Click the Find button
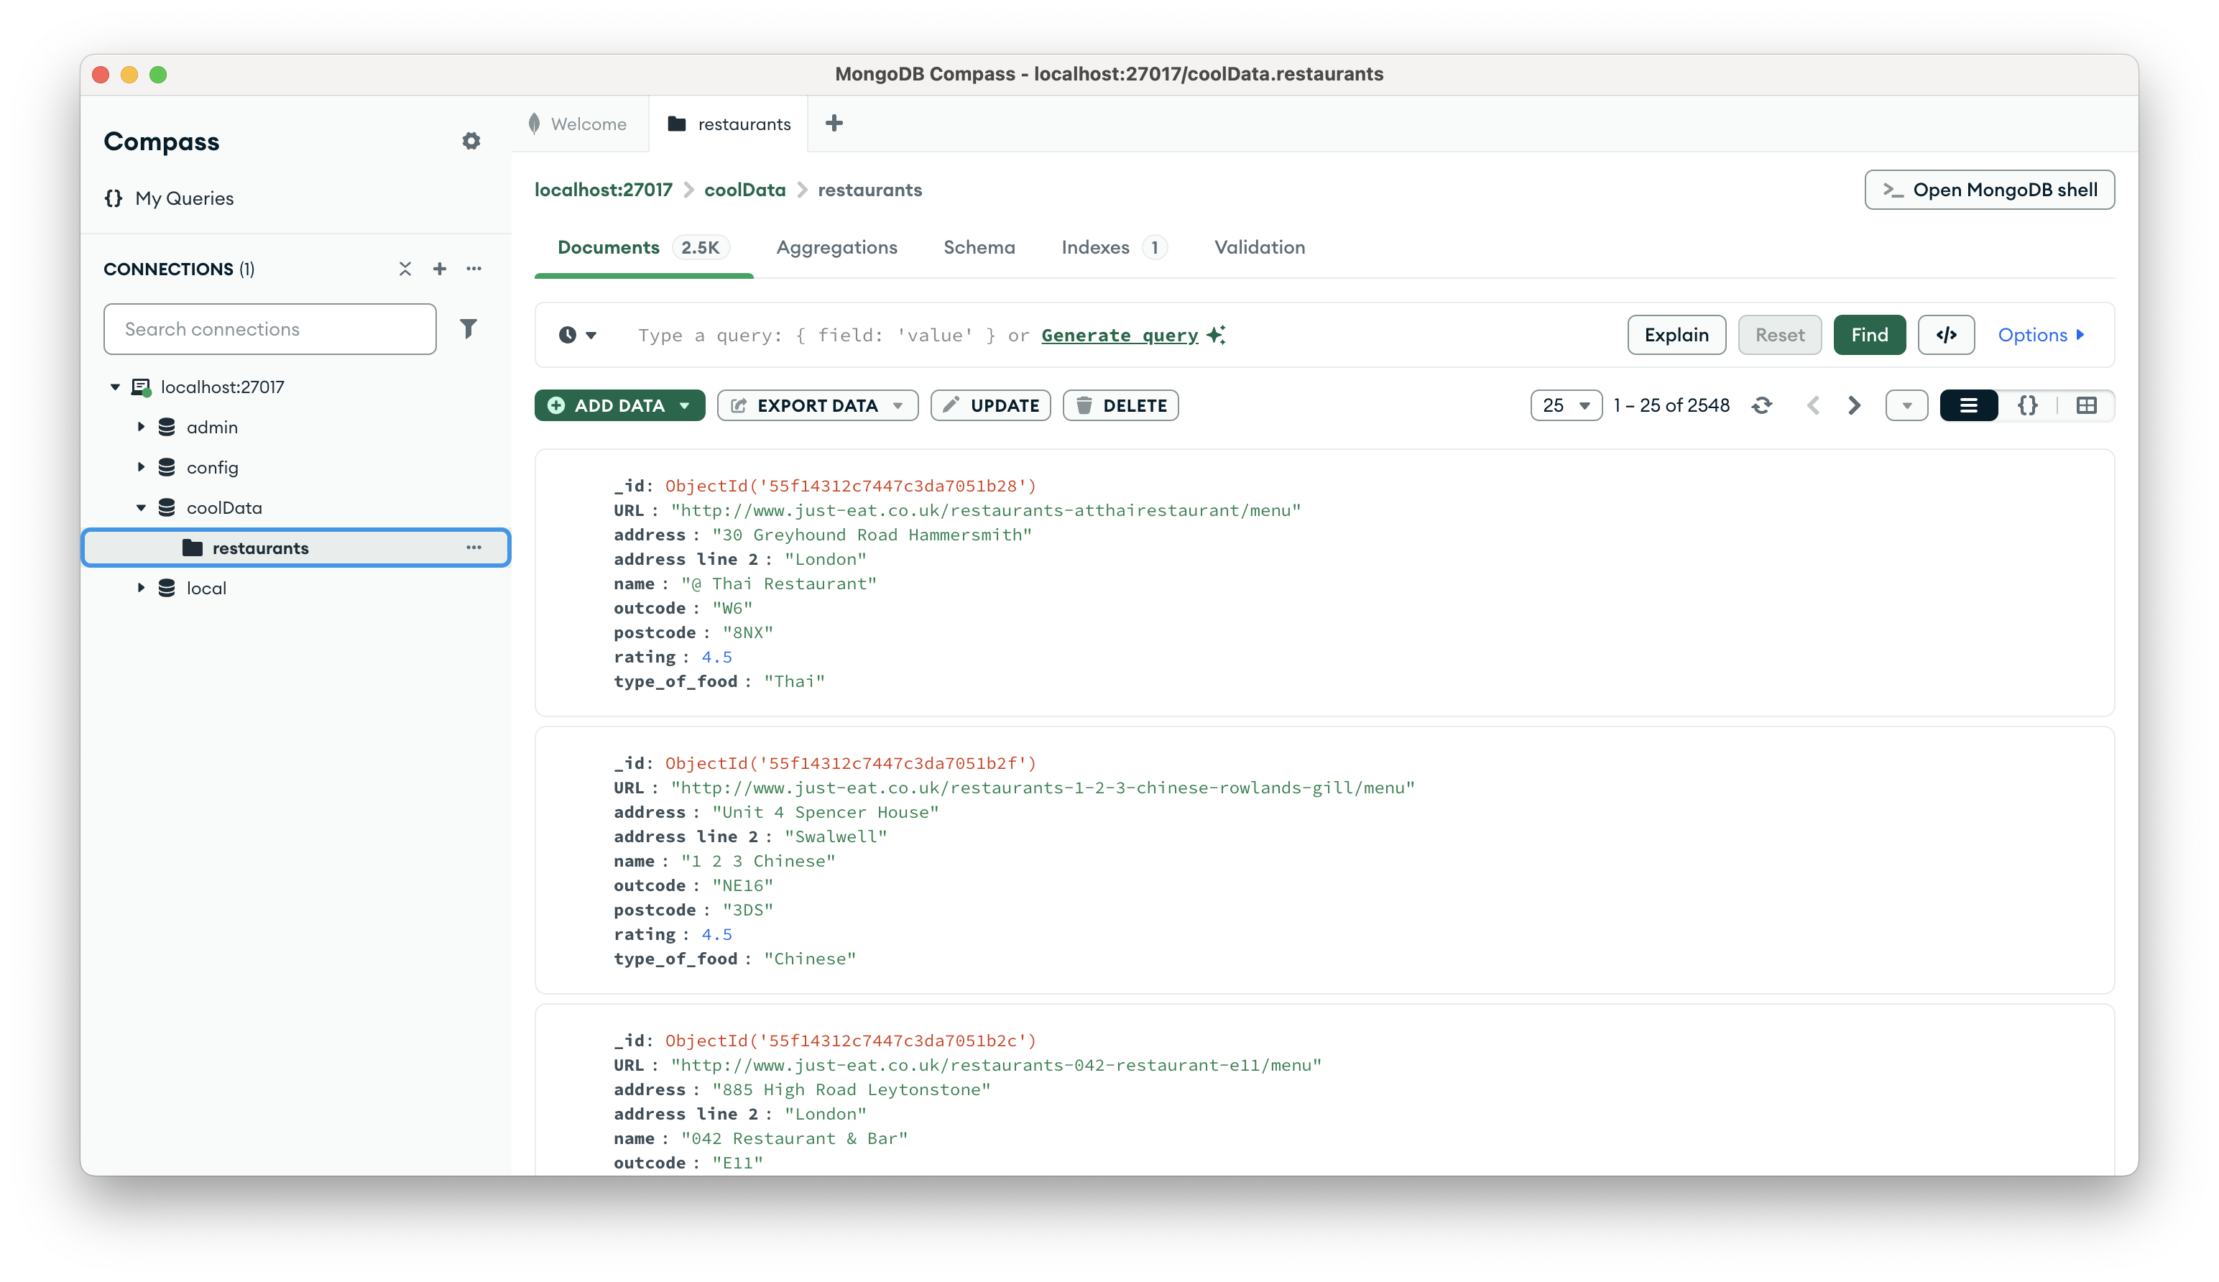The image size is (2219, 1282). (1868, 335)
